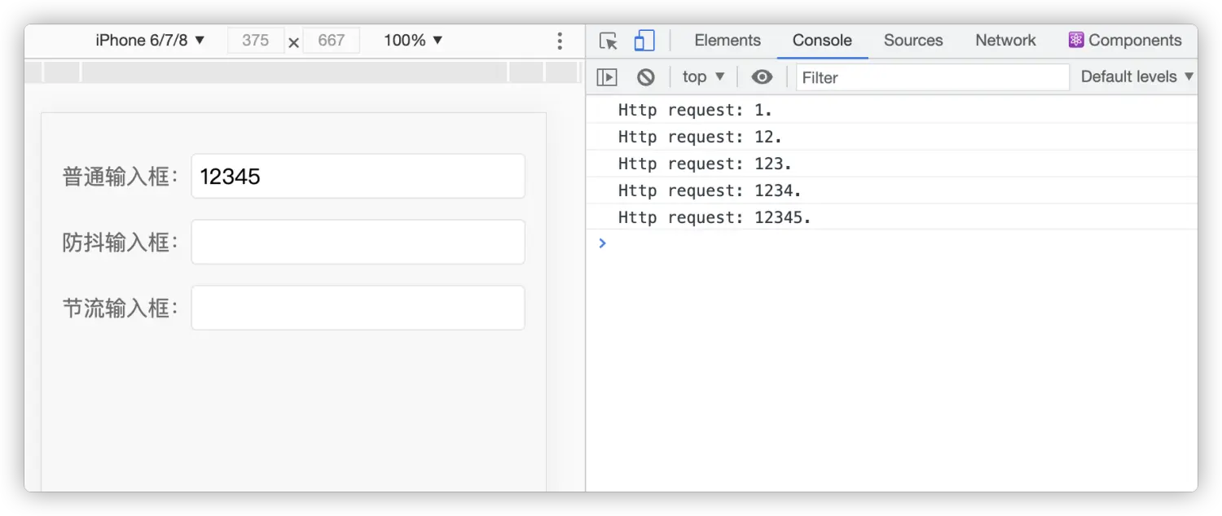The image size is (1222, 516).
Task: Click the 普通输入框 field containing 12345
Action: [358, 177]
